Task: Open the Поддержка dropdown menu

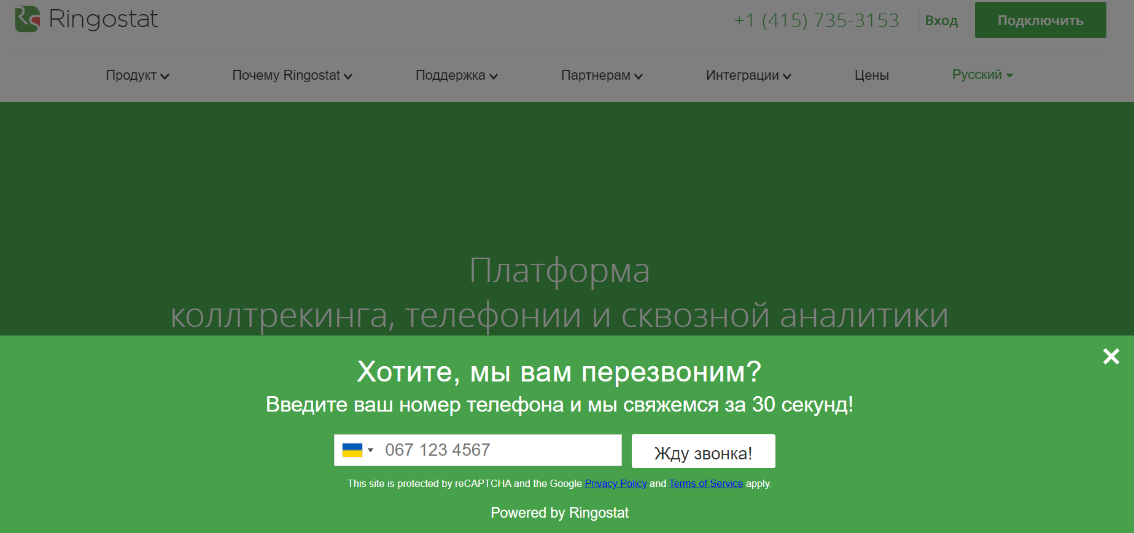Action: [456, 75]
